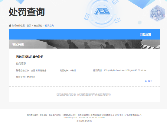Click the ACE logo at top
This screenshot has height=127, width=167.
(x=102, y=11)
